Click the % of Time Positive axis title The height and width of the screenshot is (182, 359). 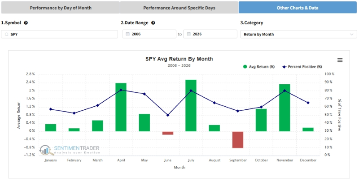coord(340,115)
